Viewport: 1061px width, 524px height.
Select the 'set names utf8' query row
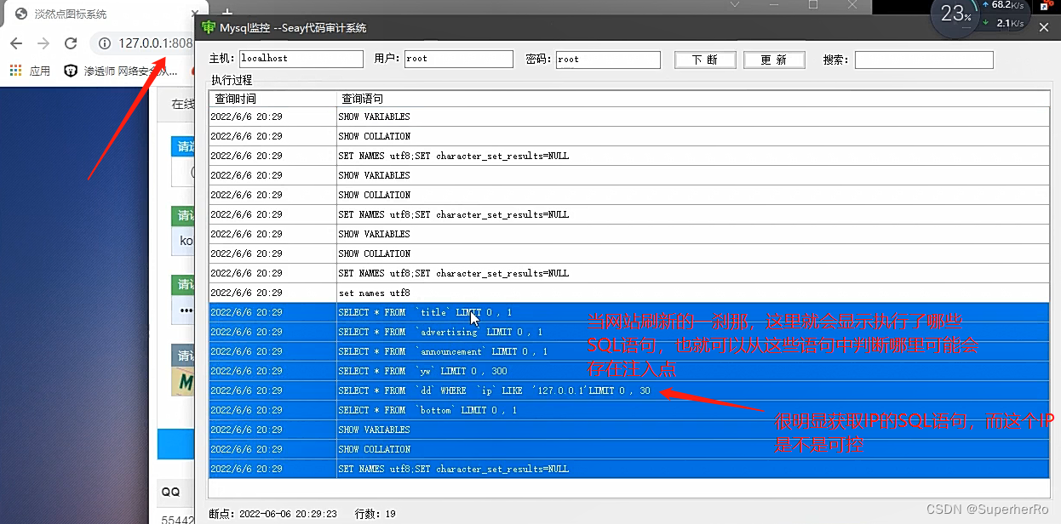(x=629, y=293)
